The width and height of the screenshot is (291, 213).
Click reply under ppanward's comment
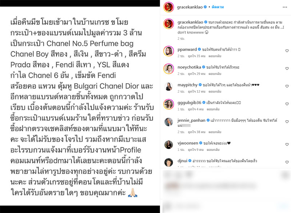pos(215,56)
